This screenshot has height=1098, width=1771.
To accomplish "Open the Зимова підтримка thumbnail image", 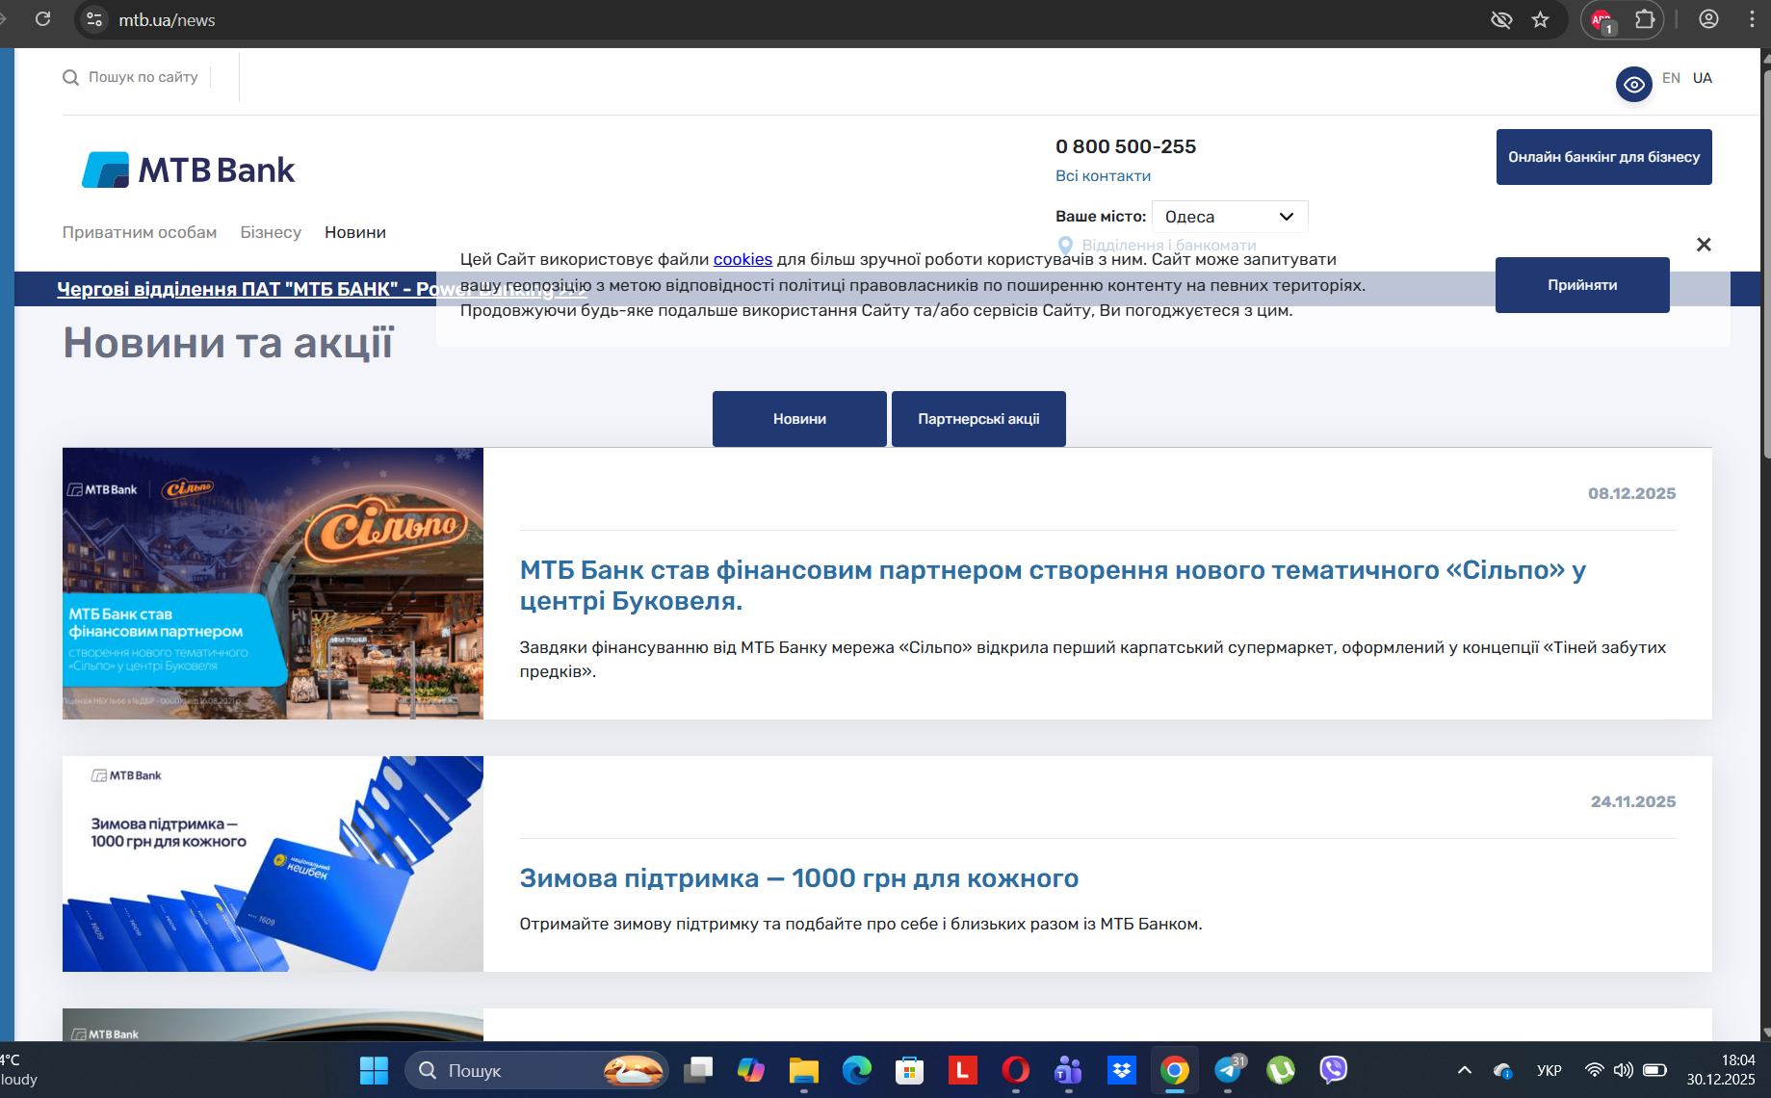I will 273,864.
